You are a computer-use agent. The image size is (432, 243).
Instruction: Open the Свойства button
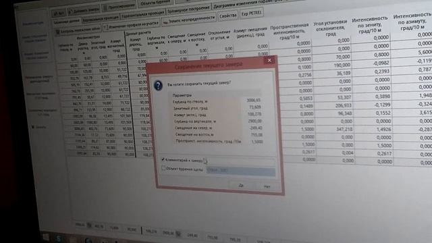point(228,16)
